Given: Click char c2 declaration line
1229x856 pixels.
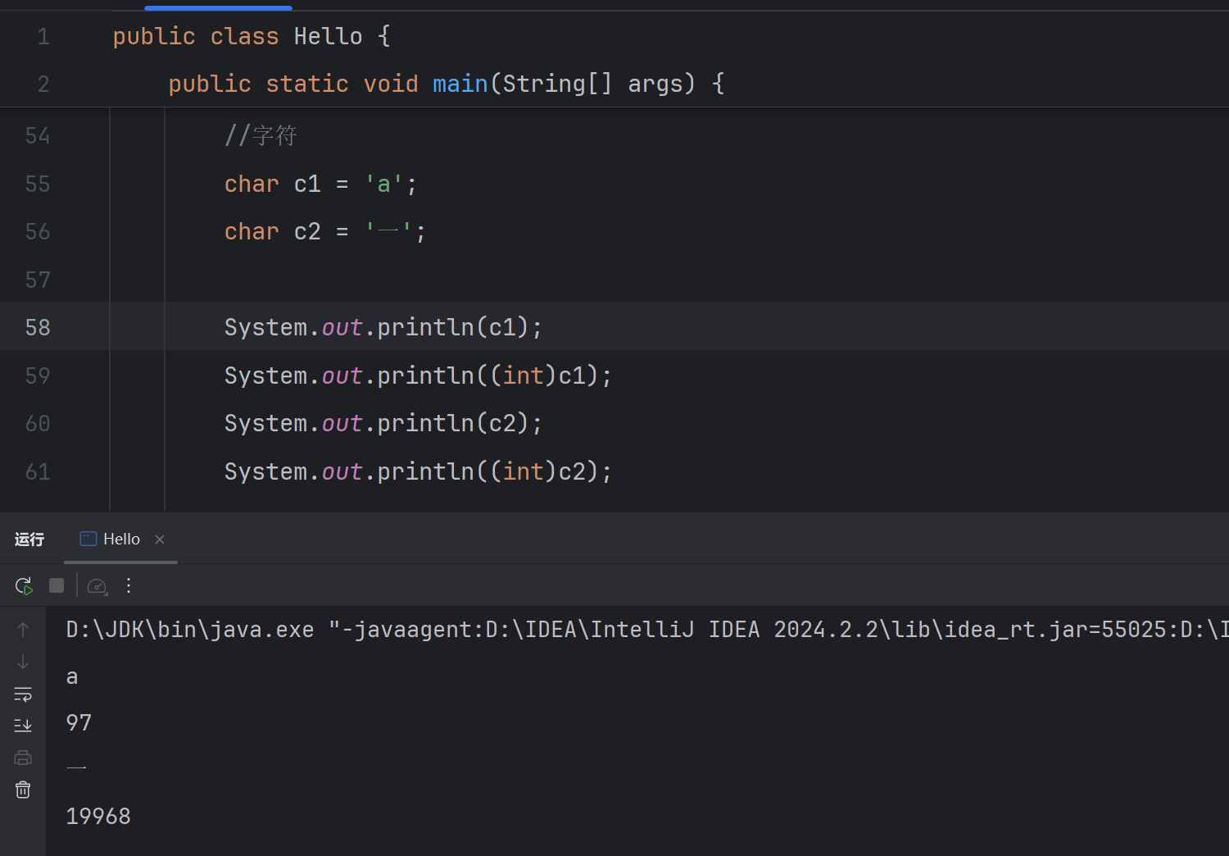Looking at the screenshot, I should pos(325,231).
